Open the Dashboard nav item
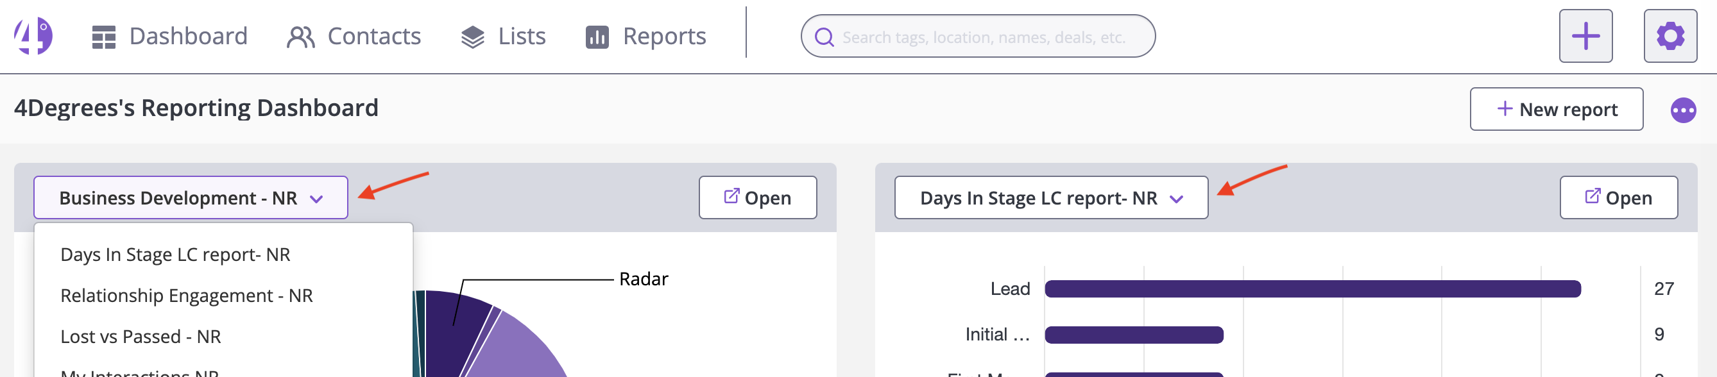This screenshot has width=1717, height=377. coord(169,36)
